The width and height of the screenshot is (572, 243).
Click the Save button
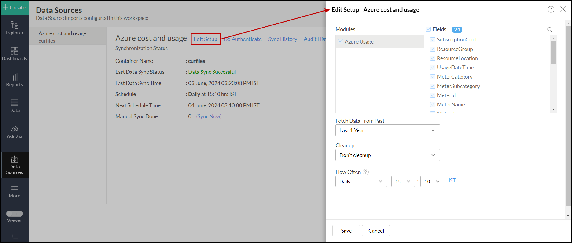(x=346, y=231)
